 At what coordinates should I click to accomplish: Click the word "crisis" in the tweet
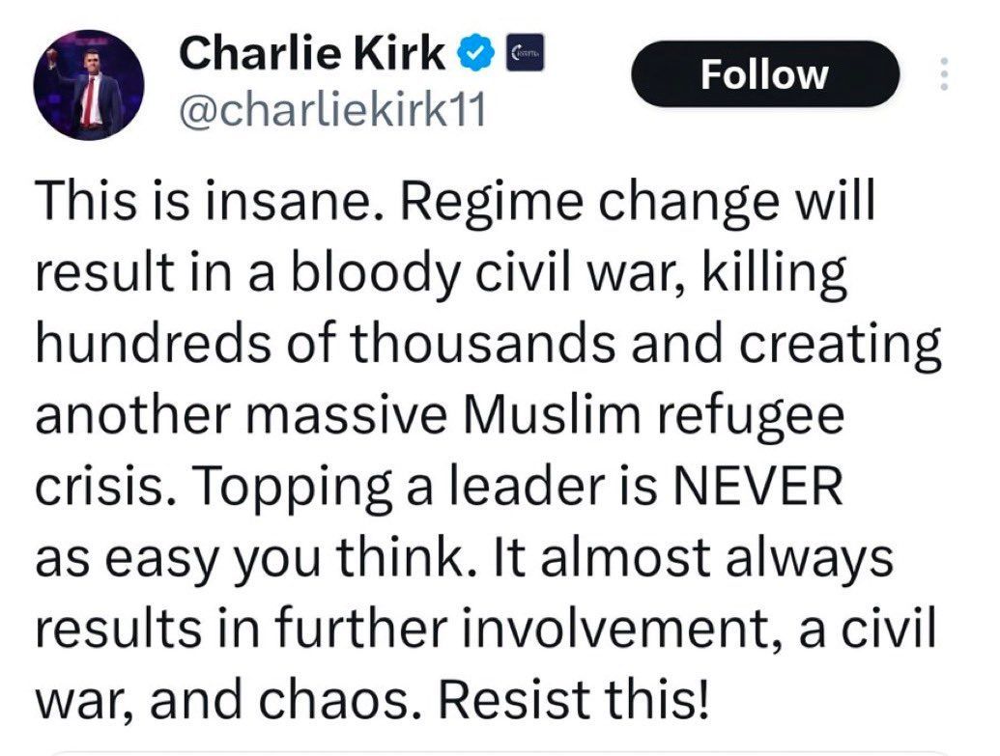pos(105,485)
